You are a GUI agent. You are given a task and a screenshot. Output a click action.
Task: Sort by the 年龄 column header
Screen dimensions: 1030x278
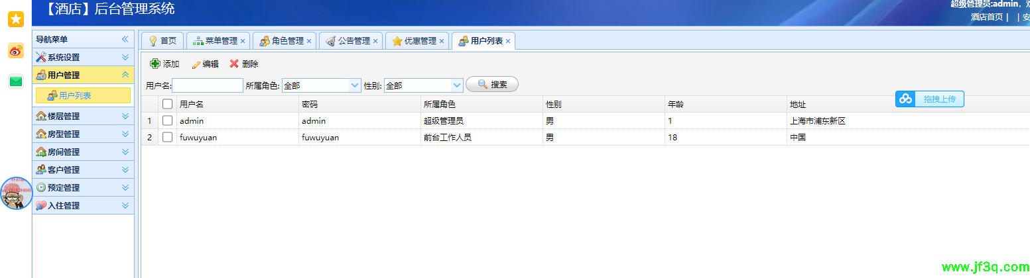726,104
